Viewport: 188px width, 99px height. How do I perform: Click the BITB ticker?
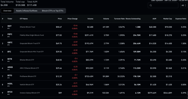10,59
